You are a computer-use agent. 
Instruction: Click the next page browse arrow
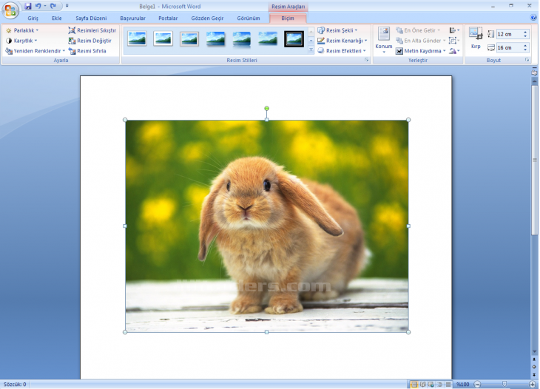534,374
